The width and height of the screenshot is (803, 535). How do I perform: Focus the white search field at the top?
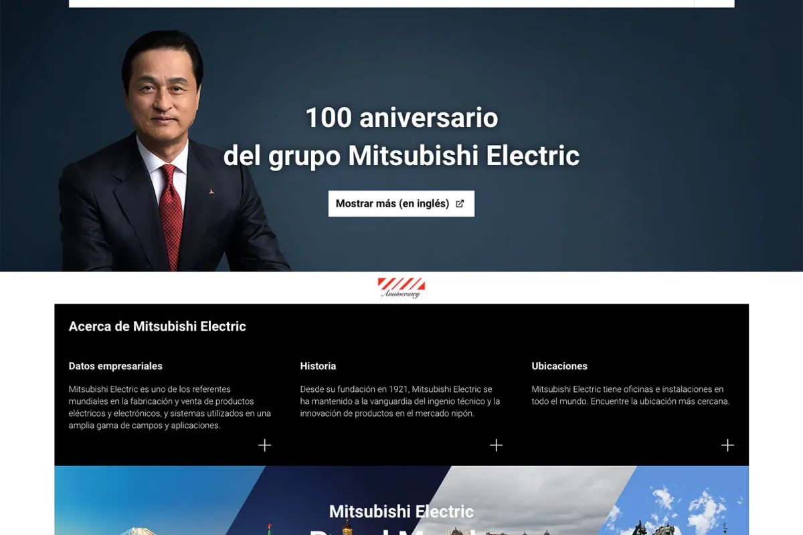click(x=381, y=3)
